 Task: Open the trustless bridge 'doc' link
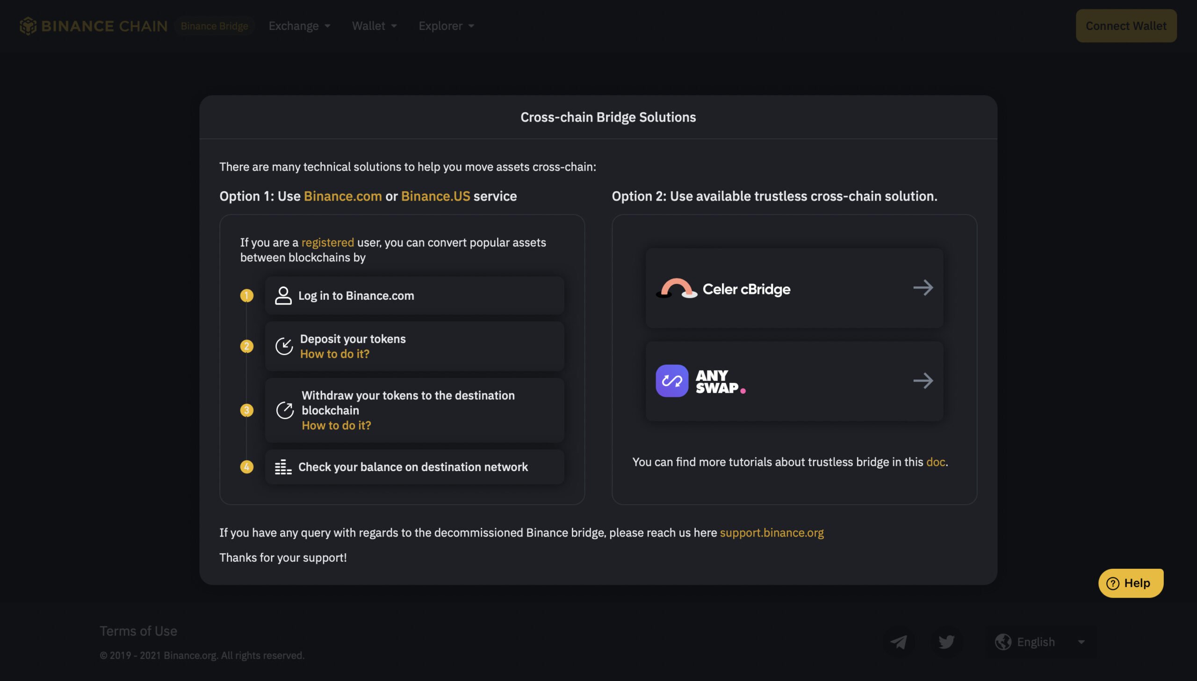click(x=936, y=462)
